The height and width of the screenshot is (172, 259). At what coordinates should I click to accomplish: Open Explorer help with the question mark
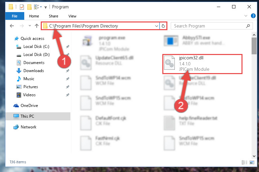pyautogui.click(x=253, y=16)
